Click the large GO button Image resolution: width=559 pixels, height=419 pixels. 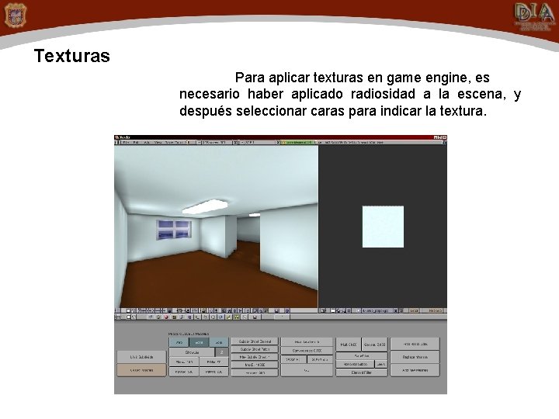tap(307, 371)
